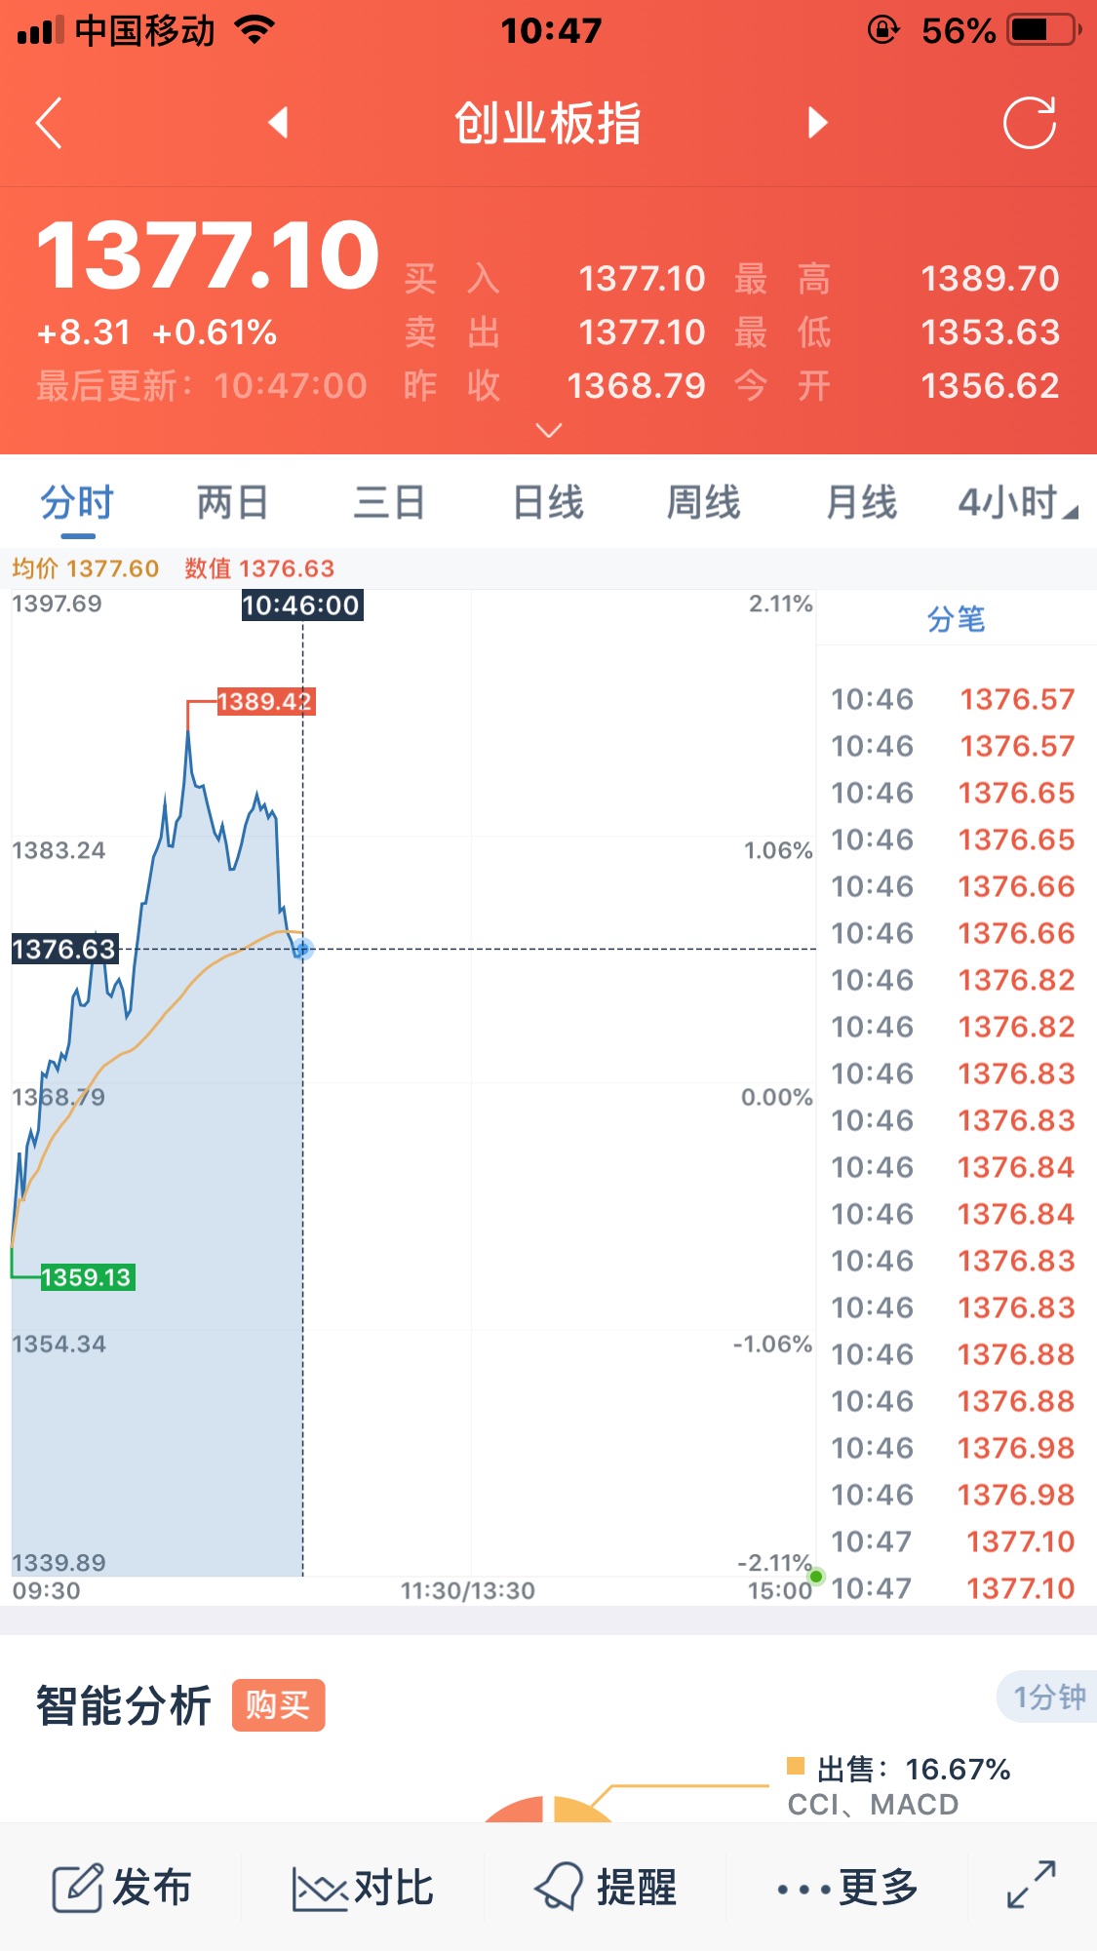This screenshot has width=1097, height=1951.
Task: Open the 4小时 period dropdown
Action: (1018, 503)
